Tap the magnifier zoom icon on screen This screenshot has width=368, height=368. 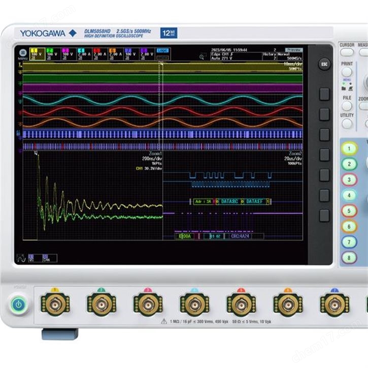(203, 57)
